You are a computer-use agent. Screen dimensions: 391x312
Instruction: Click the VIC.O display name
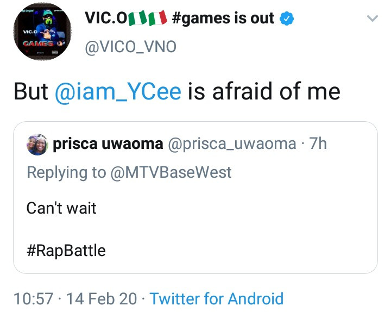(x=105, y=19)
